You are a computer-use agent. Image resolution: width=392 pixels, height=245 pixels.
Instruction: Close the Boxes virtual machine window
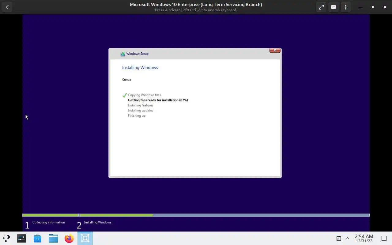385,7
